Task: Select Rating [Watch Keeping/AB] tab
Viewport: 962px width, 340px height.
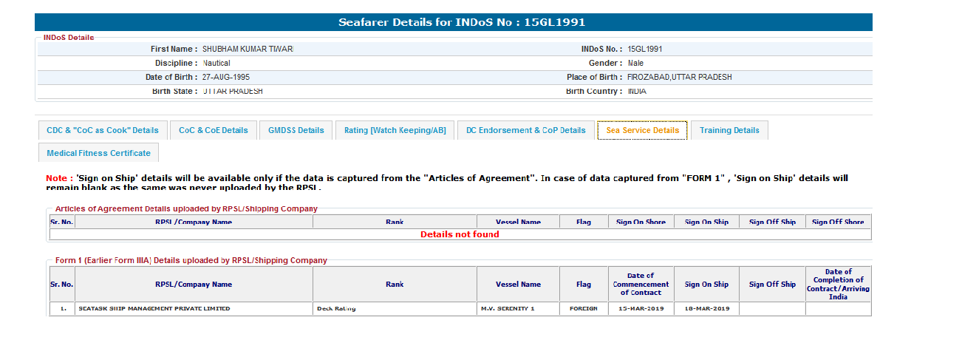Action: (395, 130)
